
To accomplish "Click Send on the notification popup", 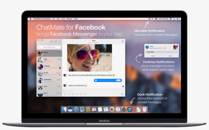I will point(170,56).
